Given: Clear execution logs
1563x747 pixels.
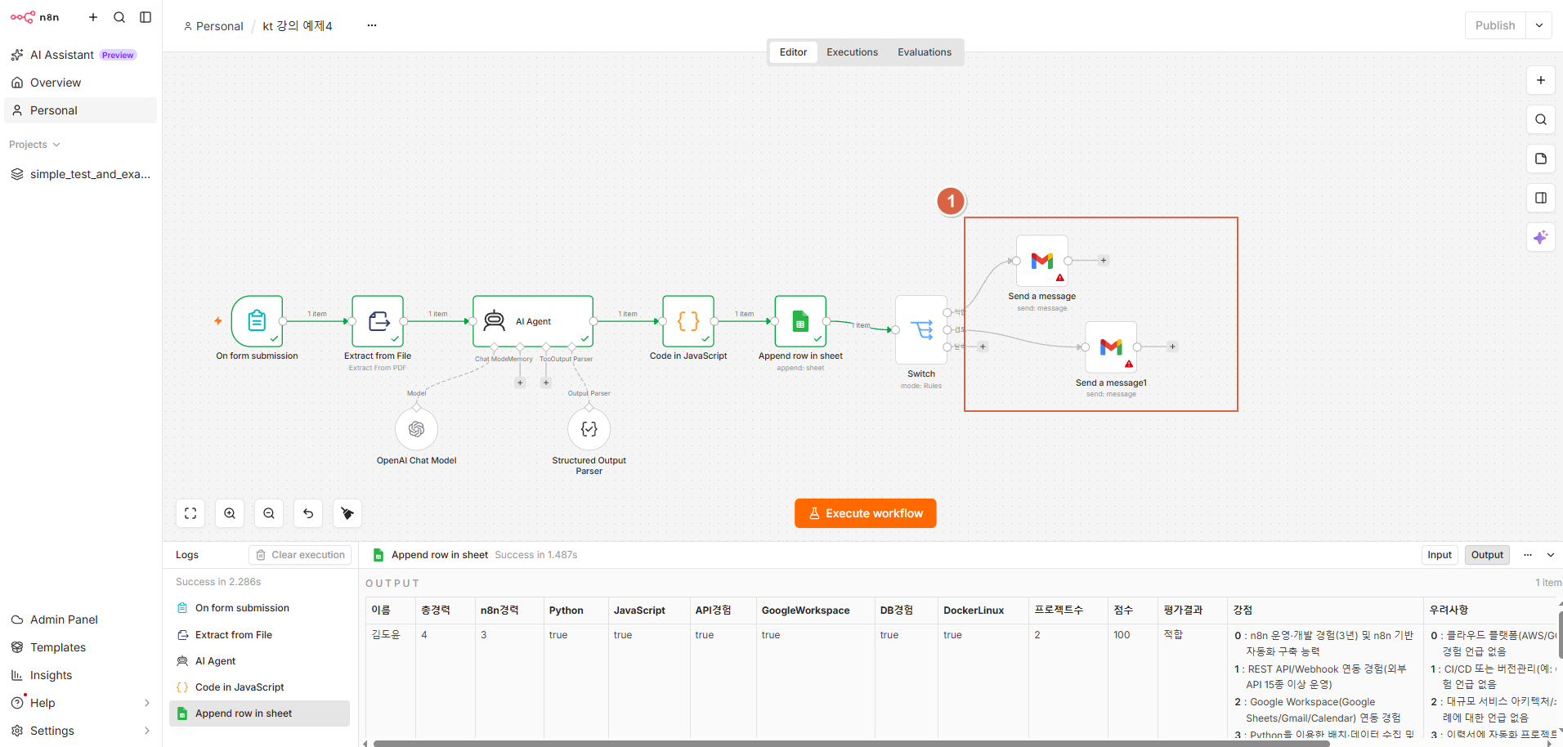Looking at the screenshot, I should (x=300, y=555).
